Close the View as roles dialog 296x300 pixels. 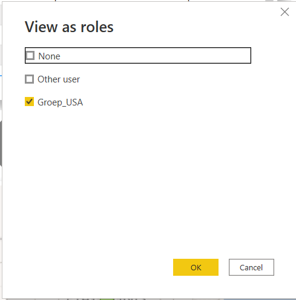pos(284,12)
